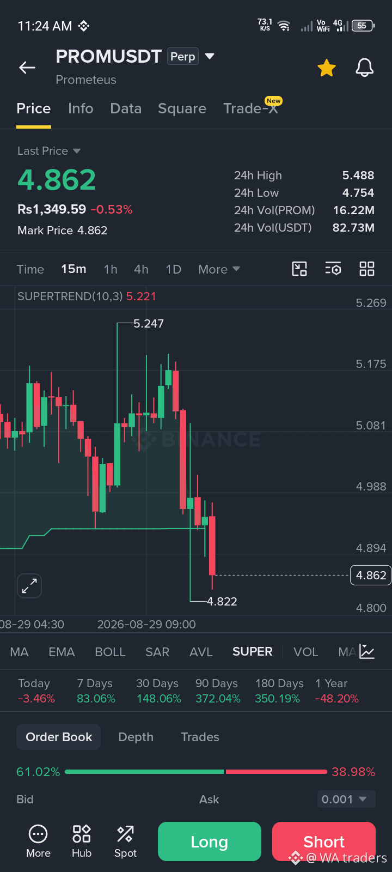This screenshot has width=392, height=872.
Task: Enable the EMA indicator
Action: click(62, 652)
